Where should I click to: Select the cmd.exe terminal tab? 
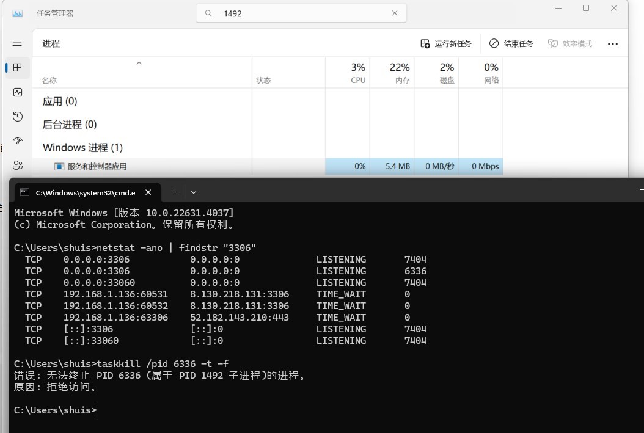[87, 192]
